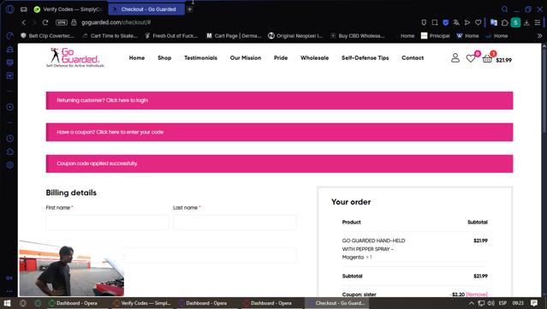Open Cart Time to Skate bookmark
547x309 pixels.
110,36
